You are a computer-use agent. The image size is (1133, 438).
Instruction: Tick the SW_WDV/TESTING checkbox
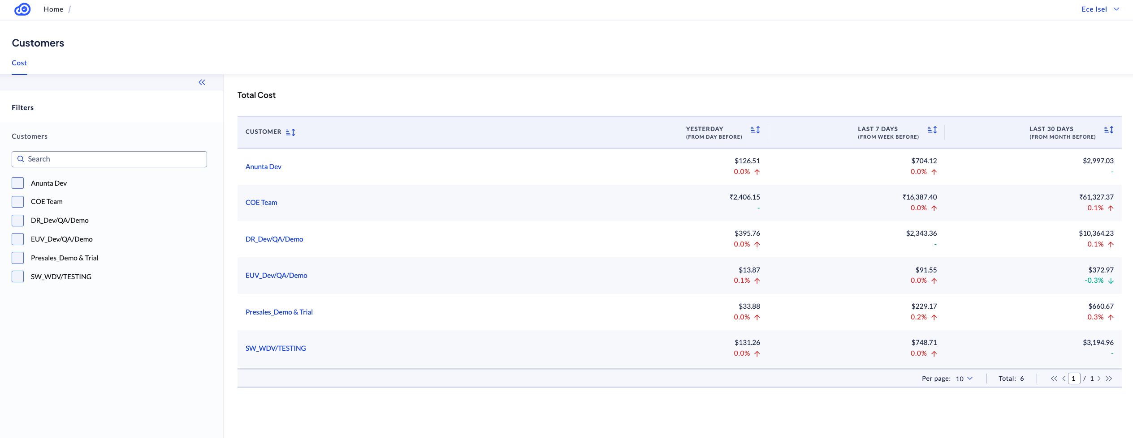(x=18, y=276)
